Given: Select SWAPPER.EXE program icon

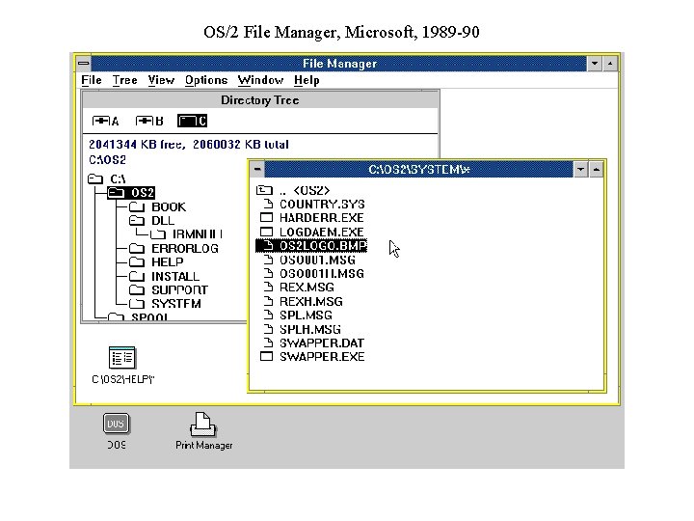Looking at the screenshot, I should point(266,356).
